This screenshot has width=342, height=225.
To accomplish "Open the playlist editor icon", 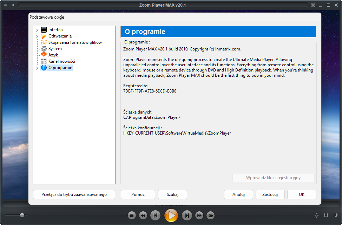I will [335, 215].
